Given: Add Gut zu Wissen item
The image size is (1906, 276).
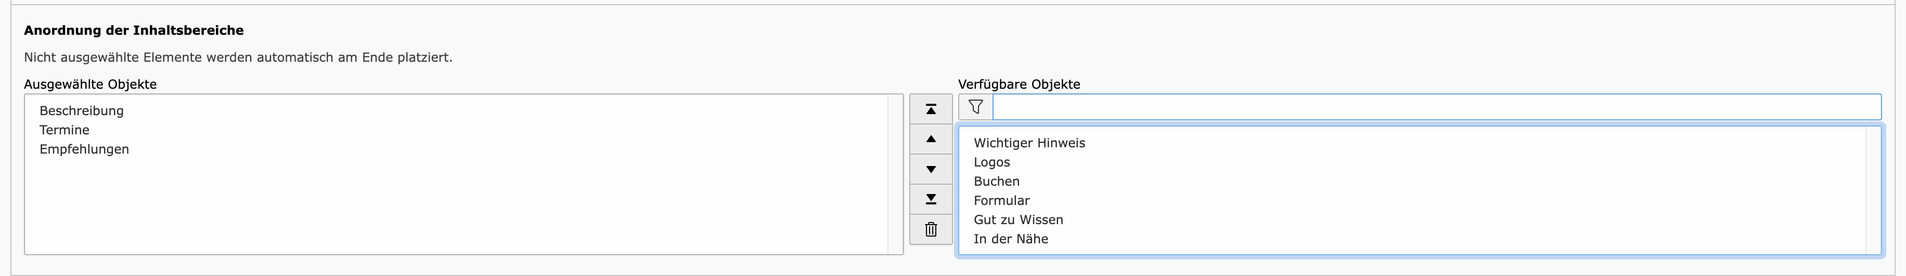Looking at the screenshot, I should (x=1018, y=220).
